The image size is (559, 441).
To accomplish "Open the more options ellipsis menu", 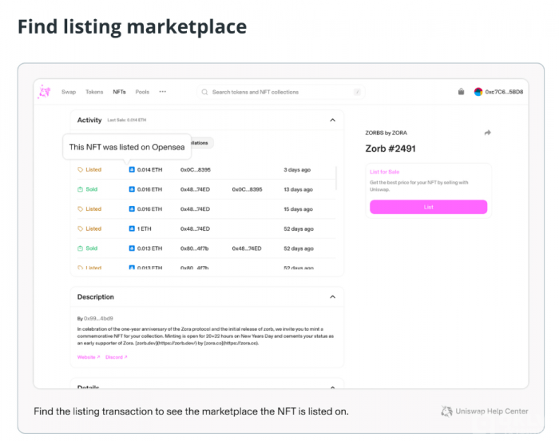I will pos(163,92).
